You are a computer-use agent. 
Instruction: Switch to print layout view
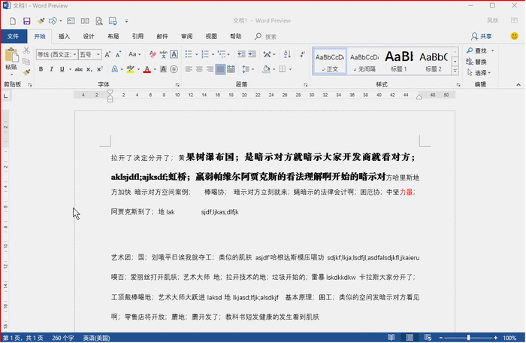coord(410,338)
